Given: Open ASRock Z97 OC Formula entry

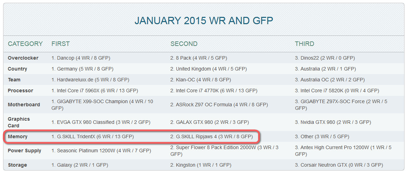Looking at the screenshot, I should [x=219, y=105].
